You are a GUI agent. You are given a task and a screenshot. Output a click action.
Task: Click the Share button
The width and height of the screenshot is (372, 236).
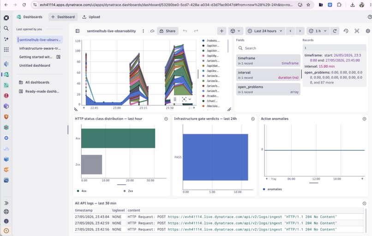point(168,31)
